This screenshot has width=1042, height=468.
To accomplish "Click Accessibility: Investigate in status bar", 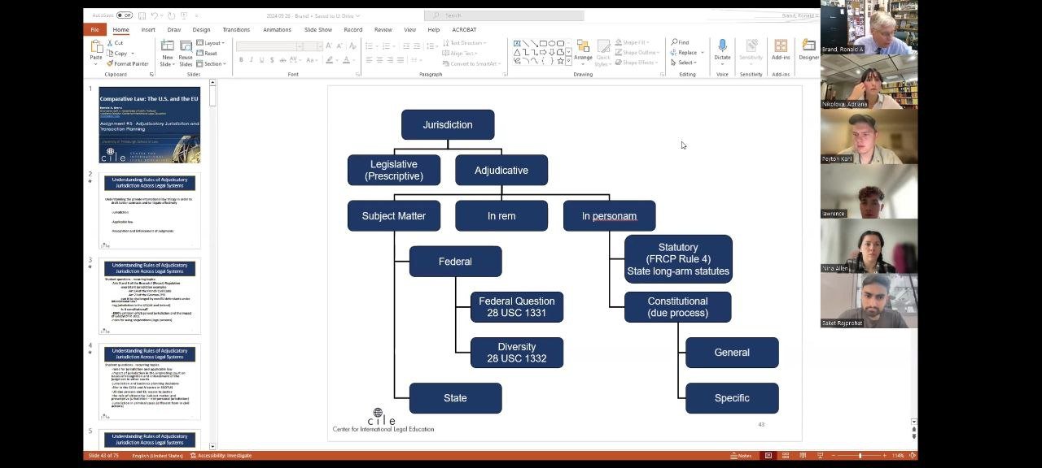I will click(221, 456).
